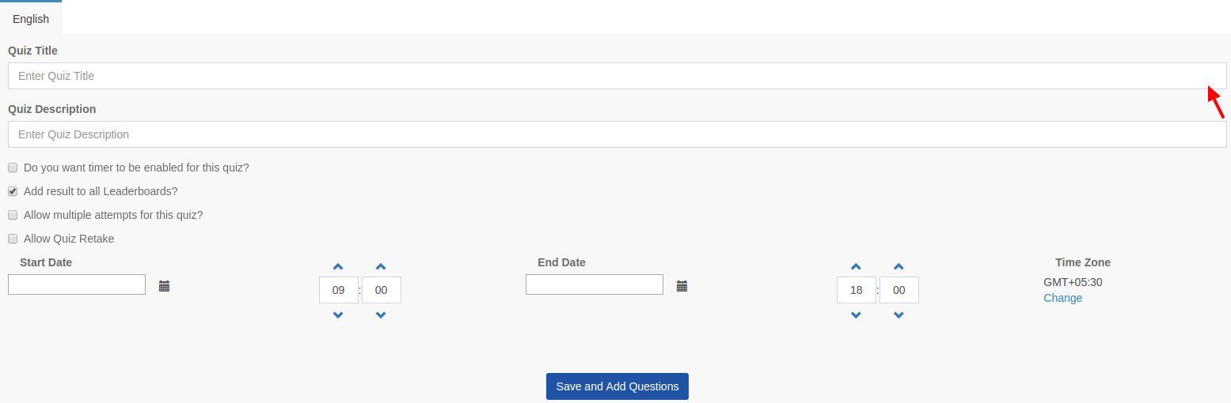Decrease end time hour with down chevron

tap(856, 314)
